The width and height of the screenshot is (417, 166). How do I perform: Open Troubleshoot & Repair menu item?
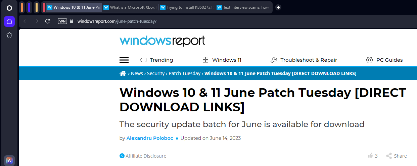(304, 60)
